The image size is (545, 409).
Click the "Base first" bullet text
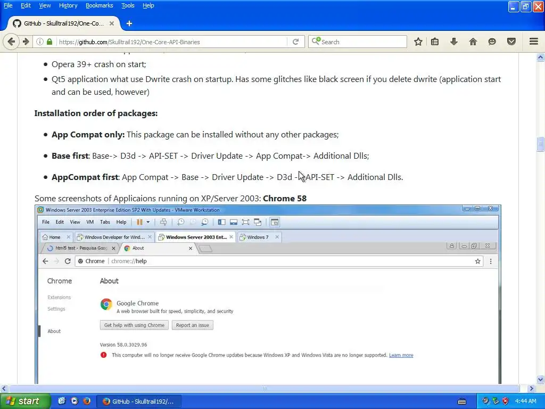pyautogui.click(x=70, y=156)
